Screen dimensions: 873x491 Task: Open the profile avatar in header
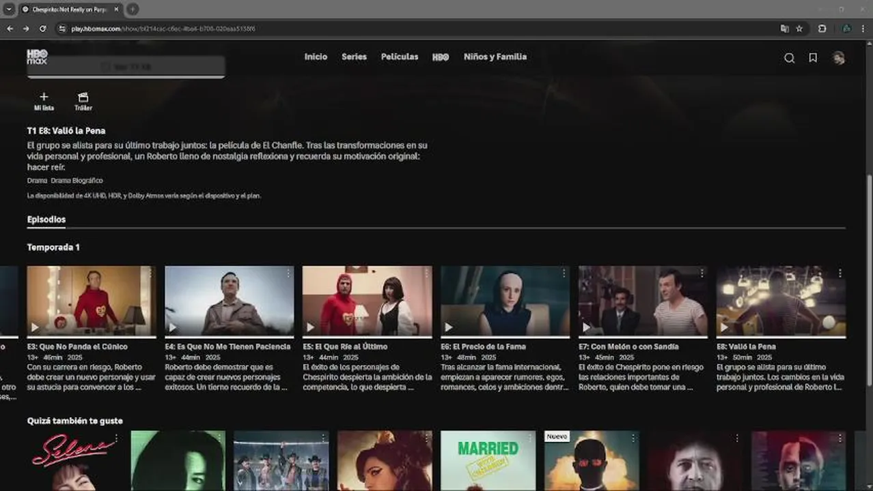[838, 58]
